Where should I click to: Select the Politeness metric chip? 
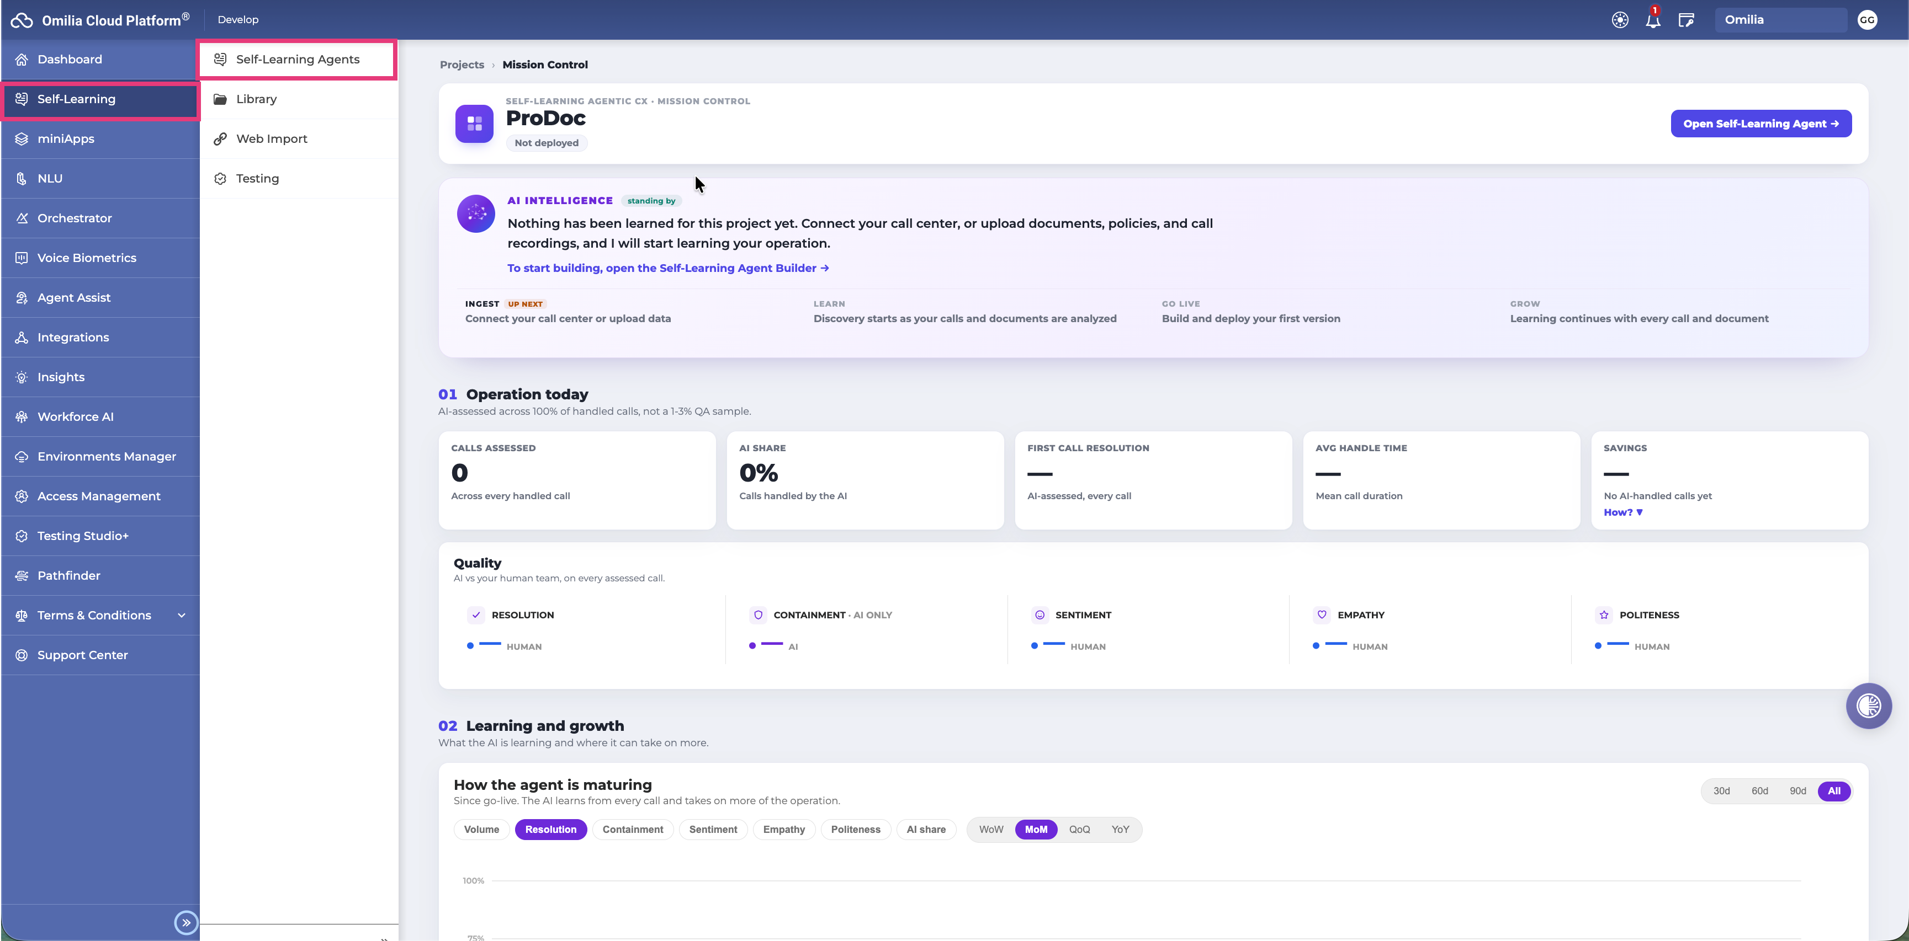pos(855,829)
